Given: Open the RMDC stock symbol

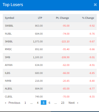Looking at the screenshot, I should [8, 49].
